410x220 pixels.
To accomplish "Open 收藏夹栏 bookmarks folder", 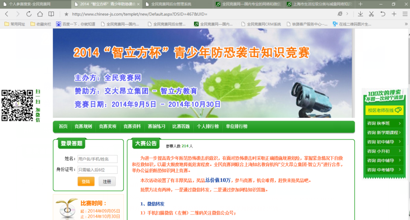I will pyautogui.click(x=41, y=24).
